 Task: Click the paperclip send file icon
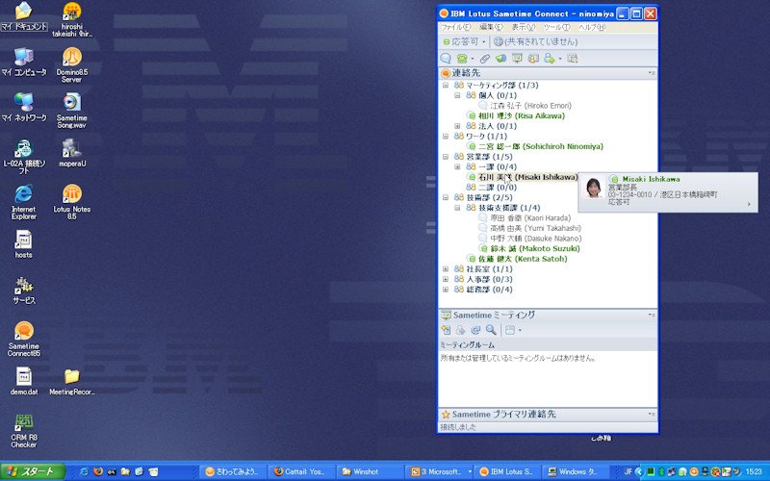(x=485, y=59)
